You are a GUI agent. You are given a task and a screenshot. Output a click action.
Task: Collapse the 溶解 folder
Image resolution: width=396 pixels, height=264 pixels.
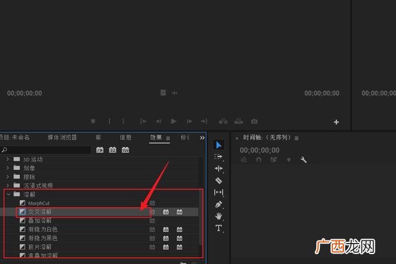[8, 194]
